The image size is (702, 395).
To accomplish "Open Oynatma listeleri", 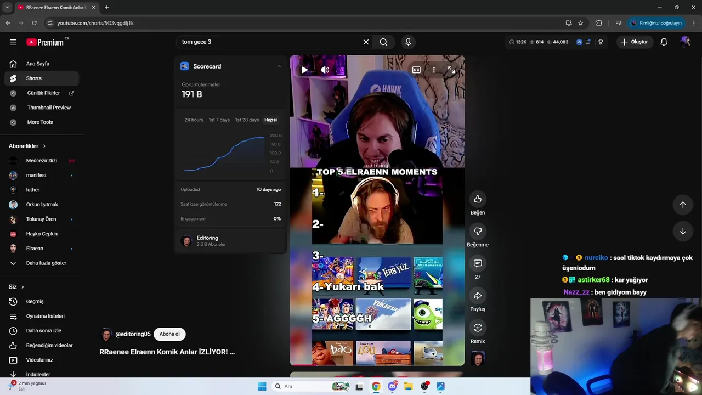I will pyautogui.click(x=42, y=316).
